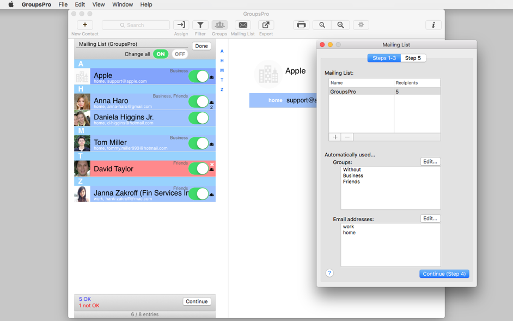
Task: Click the Name column header
Action: [x=361, y=83]
